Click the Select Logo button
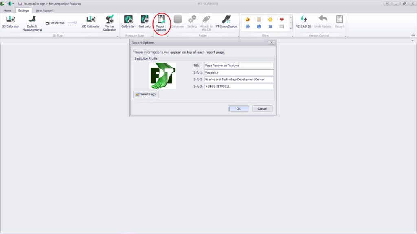The image size is (417, 234). (x=146, y=94)
